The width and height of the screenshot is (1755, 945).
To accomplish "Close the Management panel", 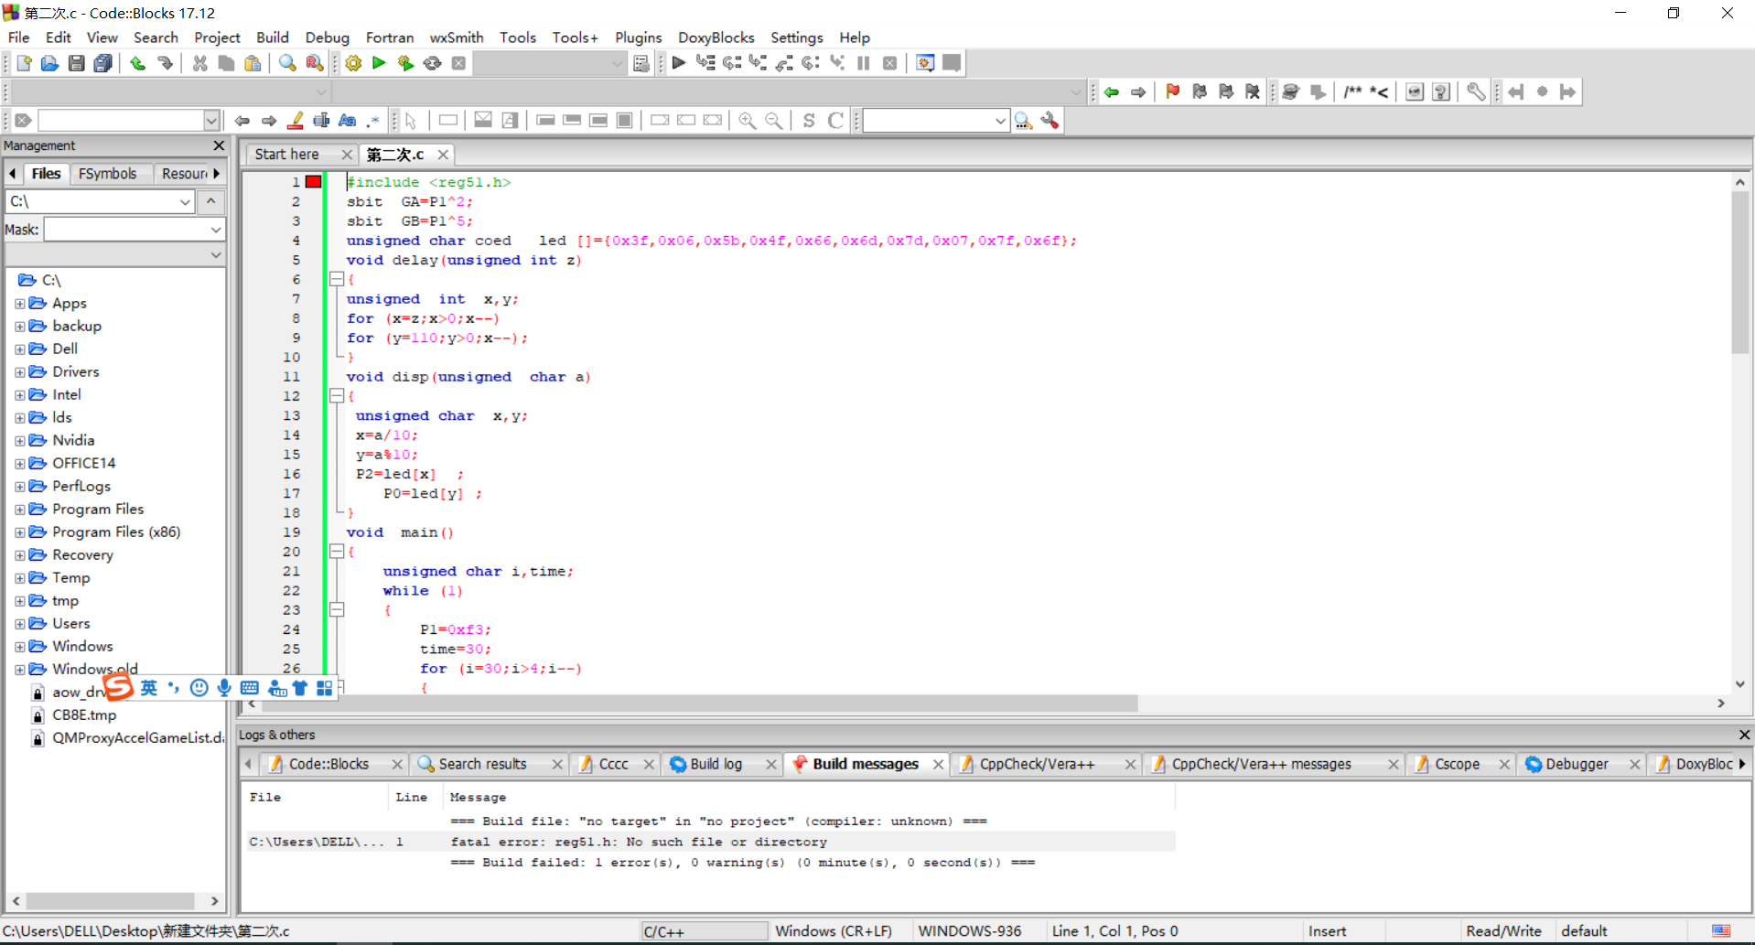I will tap(219, 145).
